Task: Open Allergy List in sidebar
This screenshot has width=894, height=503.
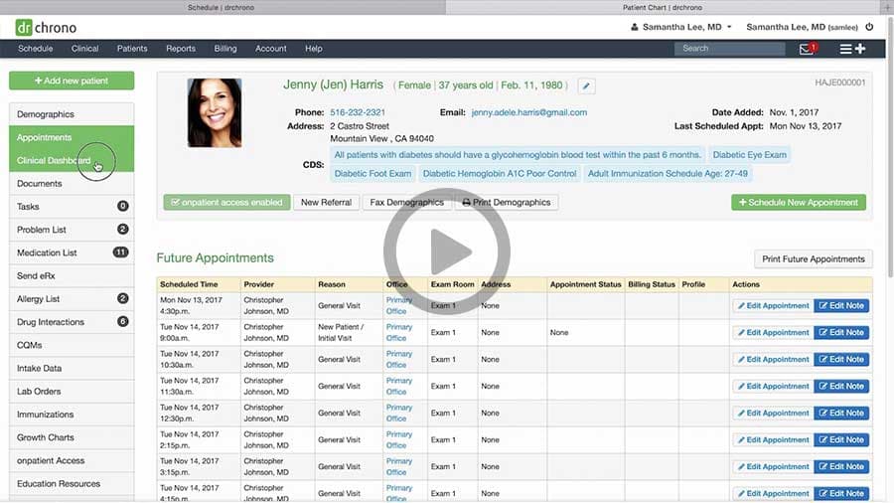Action: point(72,299)
